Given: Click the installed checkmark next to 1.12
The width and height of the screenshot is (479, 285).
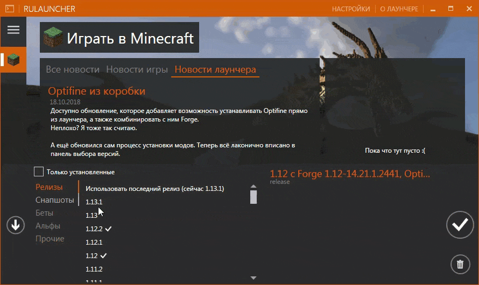Looking at the screenshot, I should click(103, 255).
